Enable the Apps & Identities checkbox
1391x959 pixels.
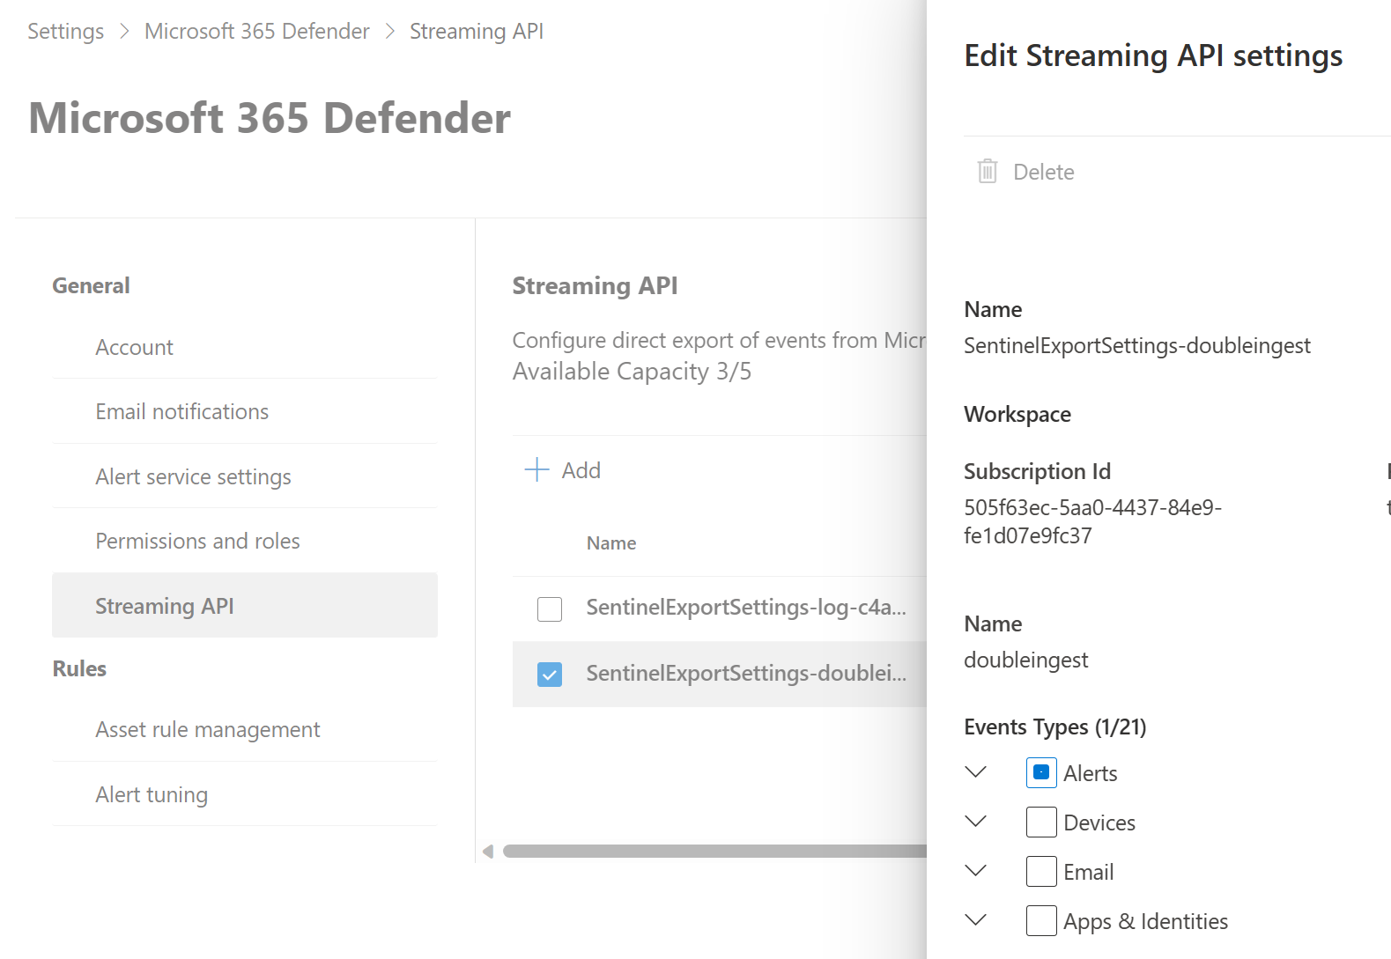click(1041, 920)
